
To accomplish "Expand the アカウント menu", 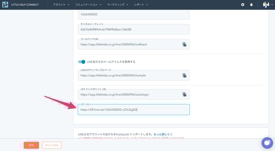I will (x=61, y=5).
